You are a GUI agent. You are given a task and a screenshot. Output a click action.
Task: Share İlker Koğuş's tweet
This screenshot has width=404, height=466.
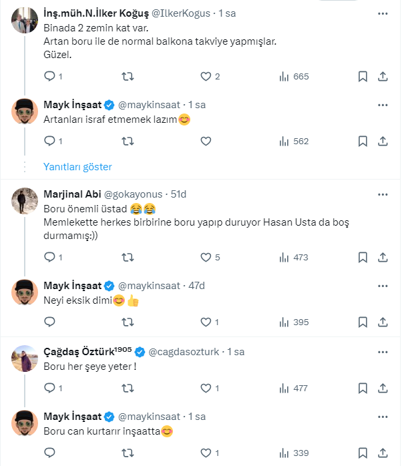pyautogui.click(x=383, y=77)
